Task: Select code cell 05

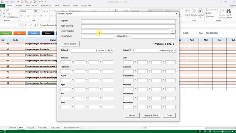Action: [15, 66]
